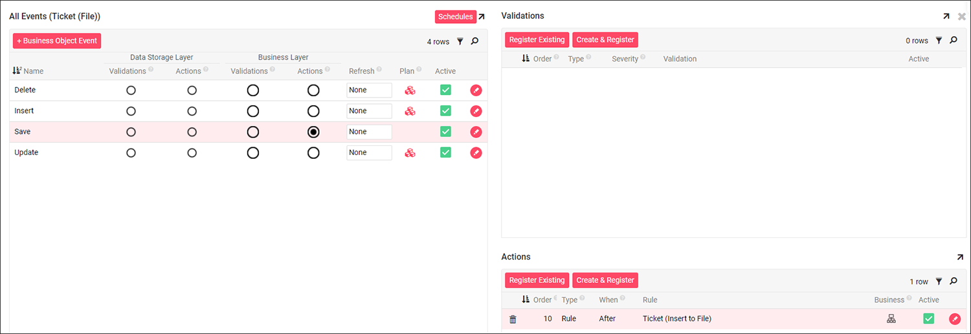Click the filter icon in Actions panel
Viewport: 971px width, 334px height.
(x=939, y=282)
